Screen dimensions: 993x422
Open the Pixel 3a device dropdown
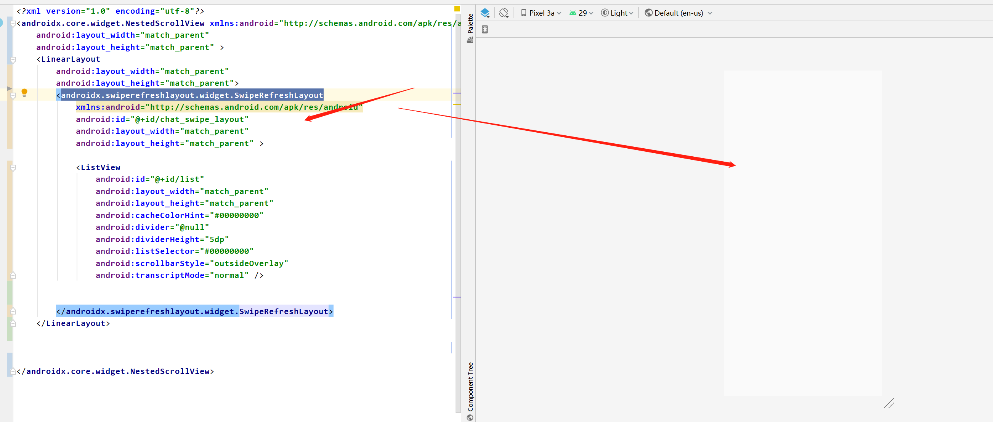coord(541,13)
